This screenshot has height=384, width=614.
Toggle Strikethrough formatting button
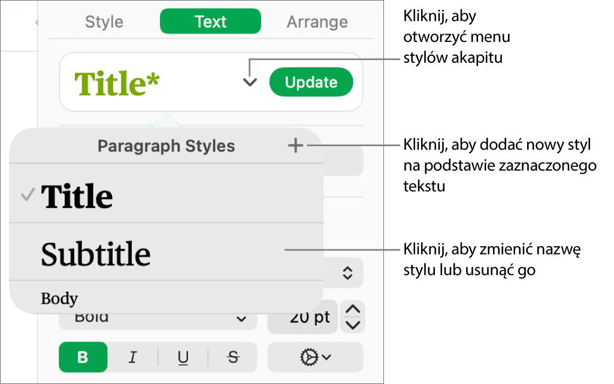pos(233,357)
